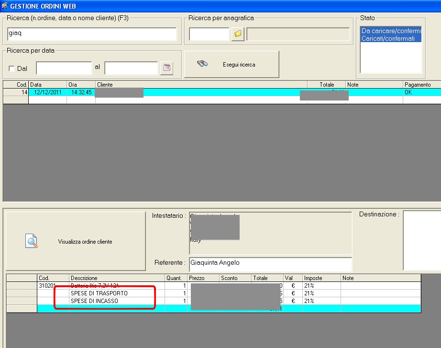Click the Ora column header

pyautogui.click(x=81, y=84)
